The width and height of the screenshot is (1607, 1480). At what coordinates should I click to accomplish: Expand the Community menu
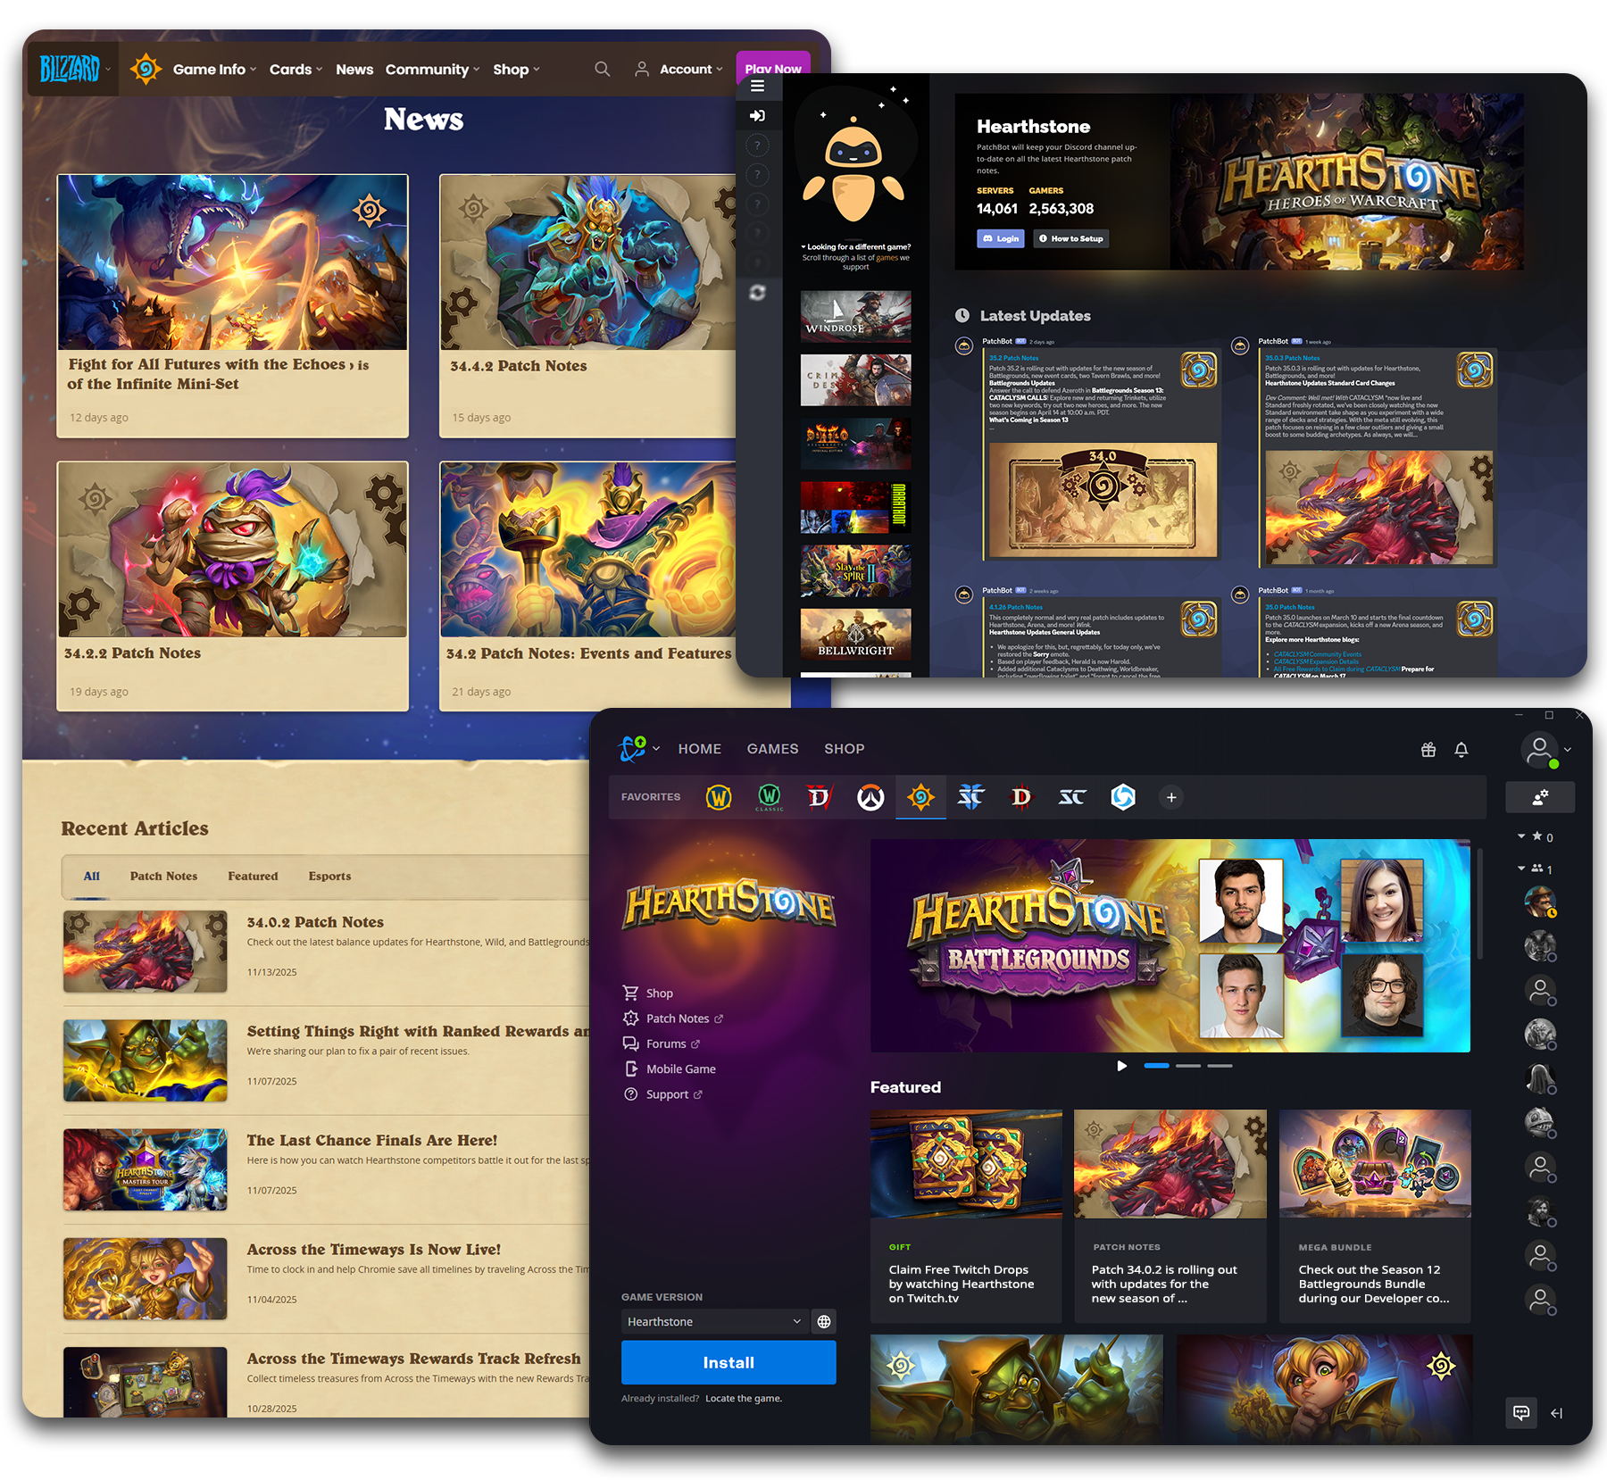433,69
